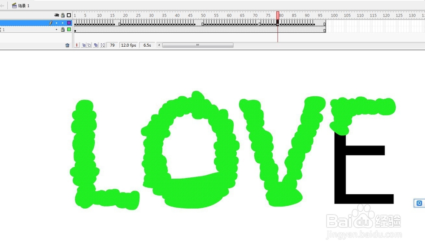Toggle visibility dot of layer 1
The width and height of the screenshot is (425, 249).
coord(57,29)
